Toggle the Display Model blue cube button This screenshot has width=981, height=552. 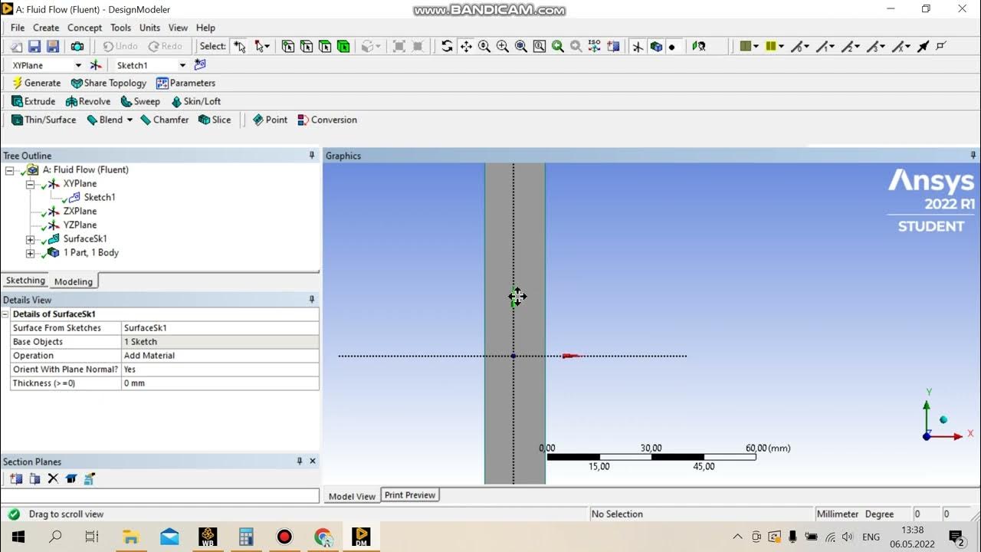(x=656, y=47)
